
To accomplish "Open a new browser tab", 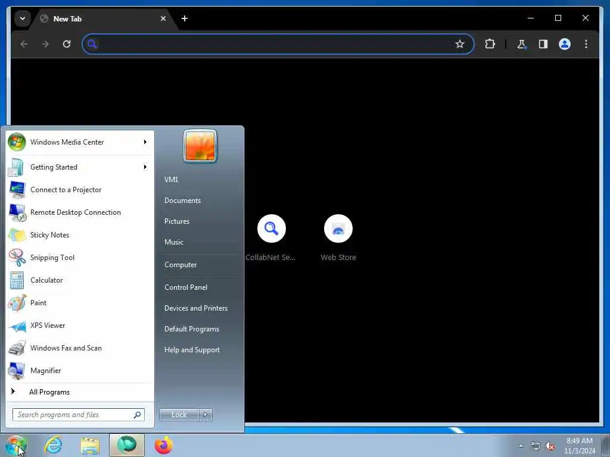I will pyautogui.click(x=185, y=18).
